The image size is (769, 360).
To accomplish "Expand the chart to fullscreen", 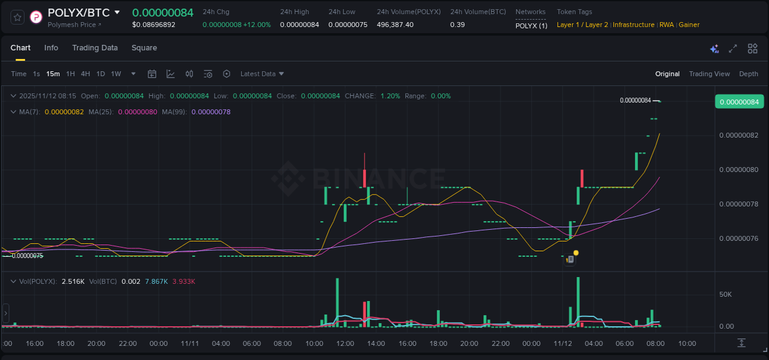I will 733,47.
